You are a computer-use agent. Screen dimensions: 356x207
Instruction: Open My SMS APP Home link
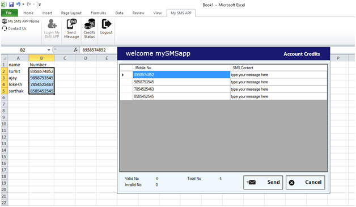[x=20, y=21]
